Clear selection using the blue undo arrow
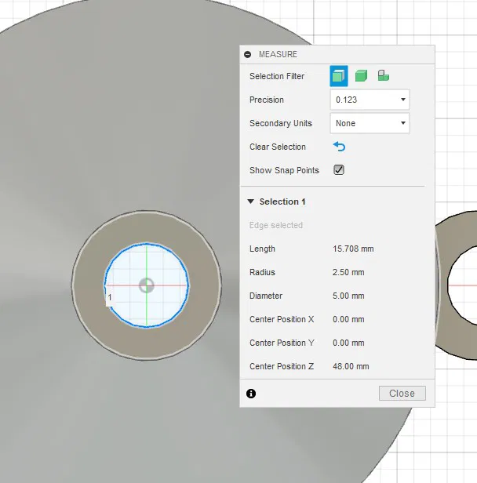Image resolution: width=477 pixels, height=483 pixels. point(339,147)
